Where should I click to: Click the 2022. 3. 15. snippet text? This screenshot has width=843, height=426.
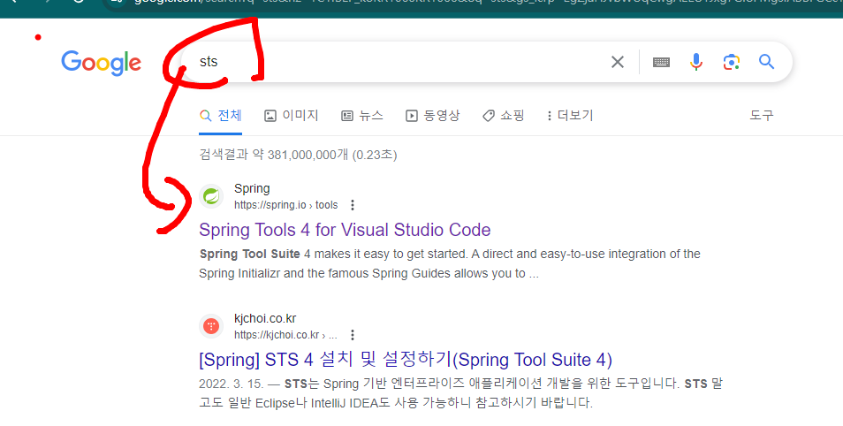pos(460,393)
